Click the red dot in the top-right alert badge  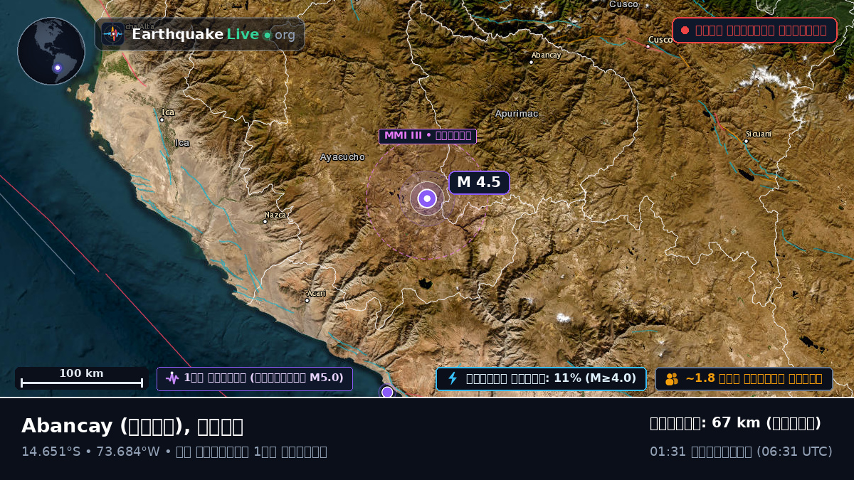click(x=685, y=31)
